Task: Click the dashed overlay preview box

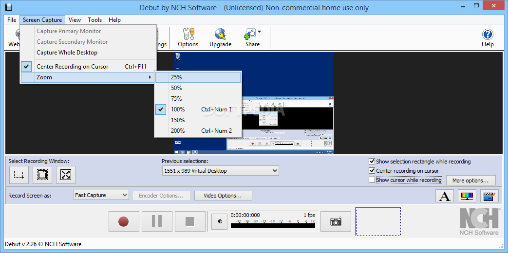Action: (378, 221)
